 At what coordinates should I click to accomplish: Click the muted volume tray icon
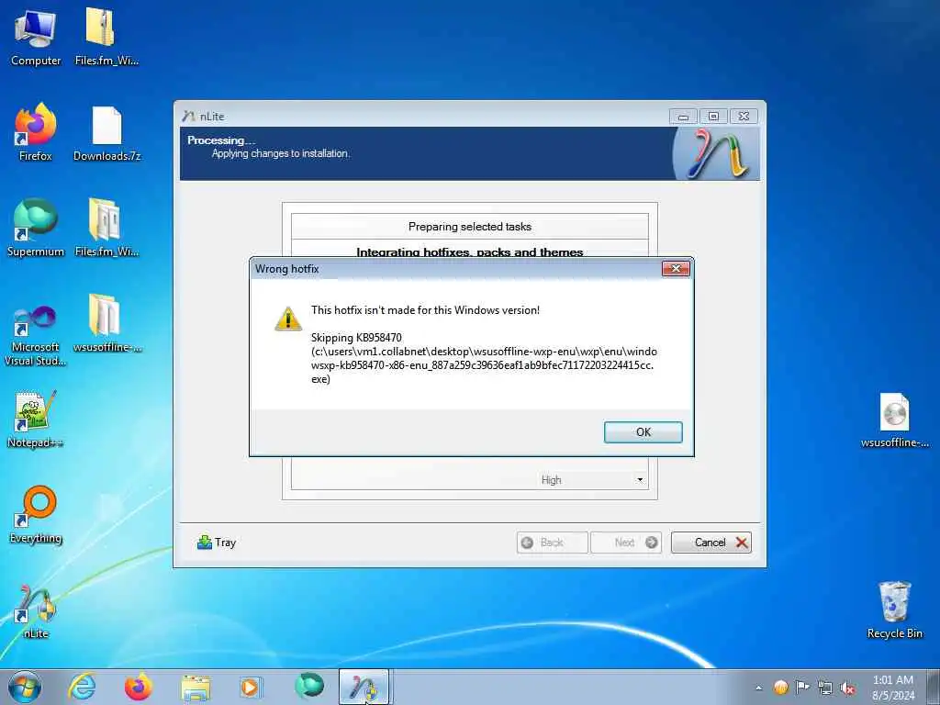847,688
